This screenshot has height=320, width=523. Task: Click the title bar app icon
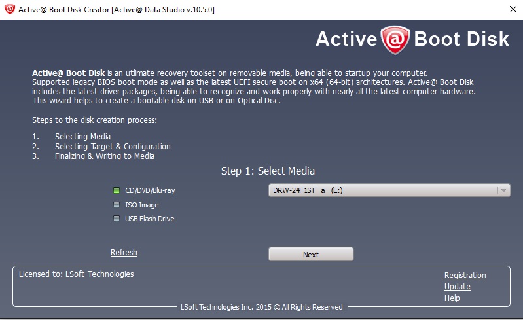click(10, 9)
